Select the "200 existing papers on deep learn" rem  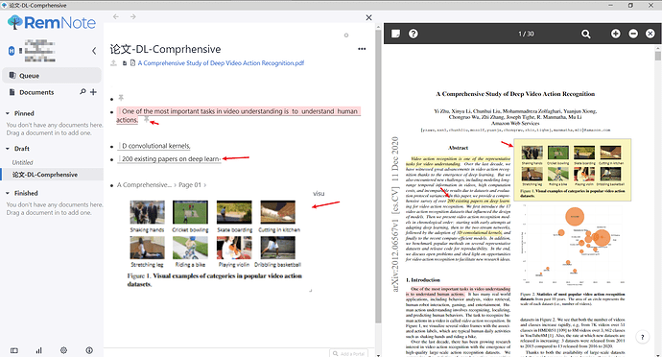(169, 159)
